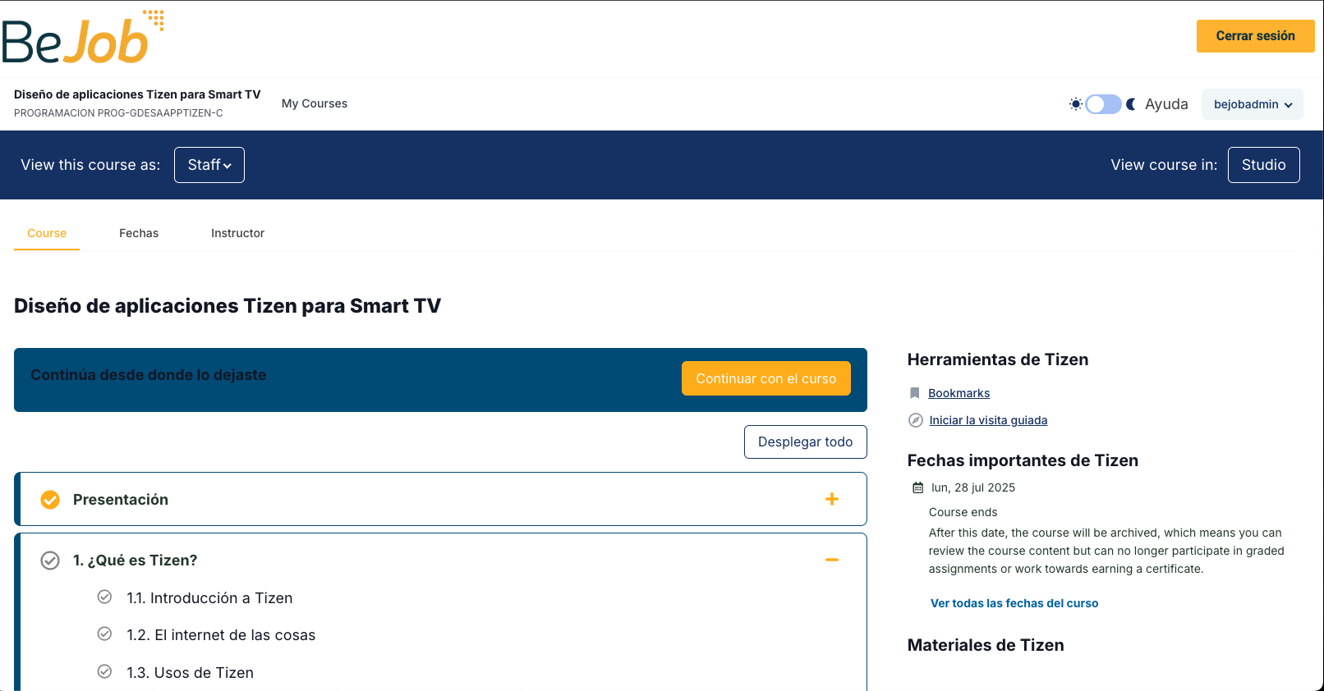
Task: Switch to the Instructor tab
Action: [238, 233]
